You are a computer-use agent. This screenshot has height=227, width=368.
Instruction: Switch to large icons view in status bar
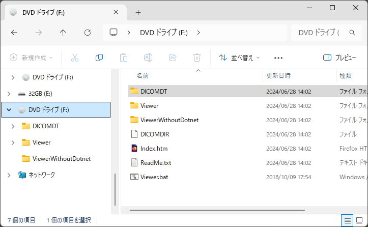[359, 220]
